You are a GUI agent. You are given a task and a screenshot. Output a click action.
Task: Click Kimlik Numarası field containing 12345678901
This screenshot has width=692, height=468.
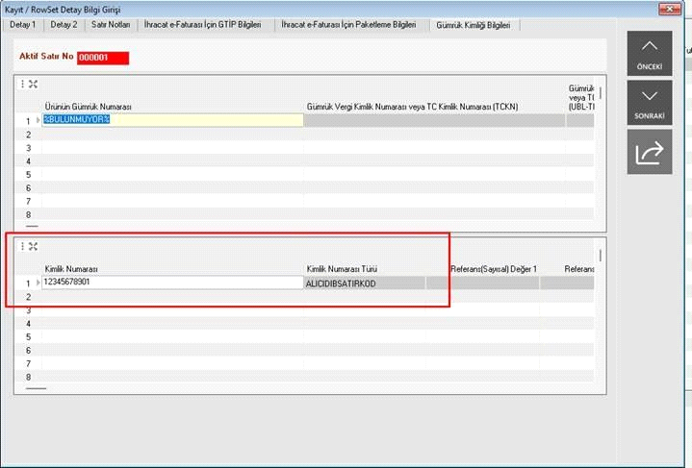point(173,283)
